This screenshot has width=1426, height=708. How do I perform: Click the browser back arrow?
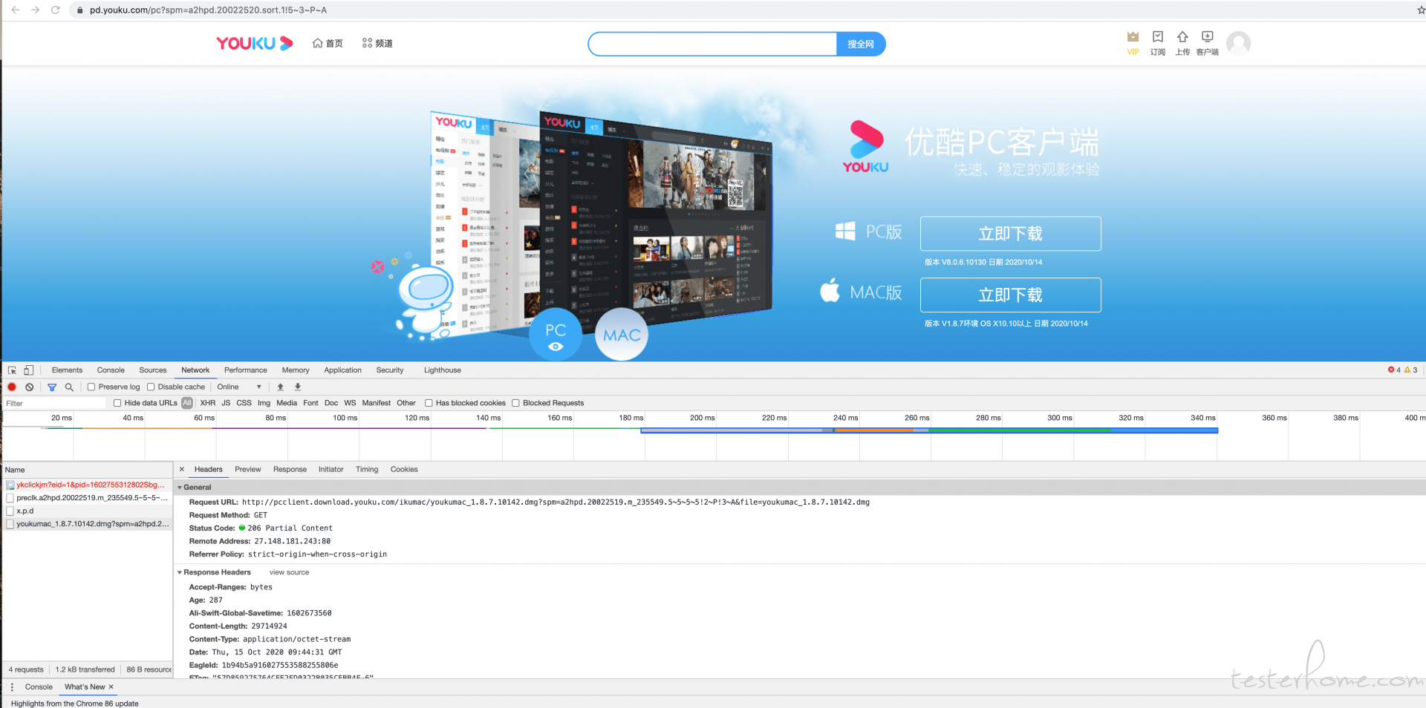pyautogui.click(x=15, y=10)
